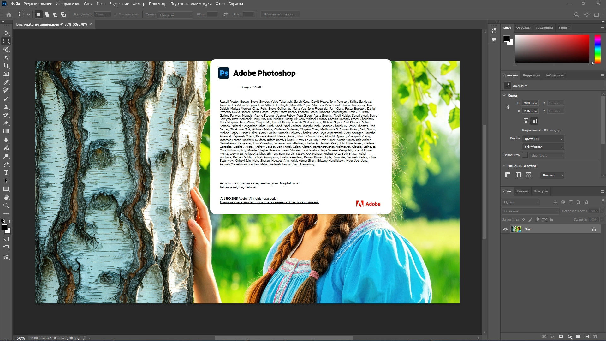The image size is (606, 341).
Task: Select the Zoom tool
Action: [x=6, y=205]
